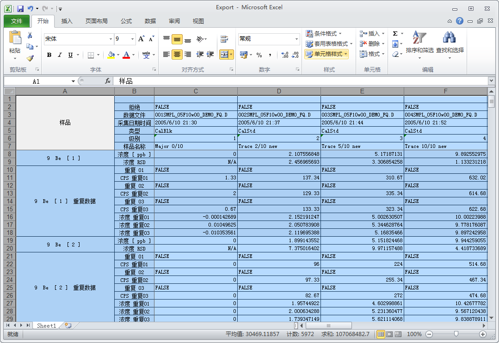Click the Fill down arrow icon

pos(395,43)
